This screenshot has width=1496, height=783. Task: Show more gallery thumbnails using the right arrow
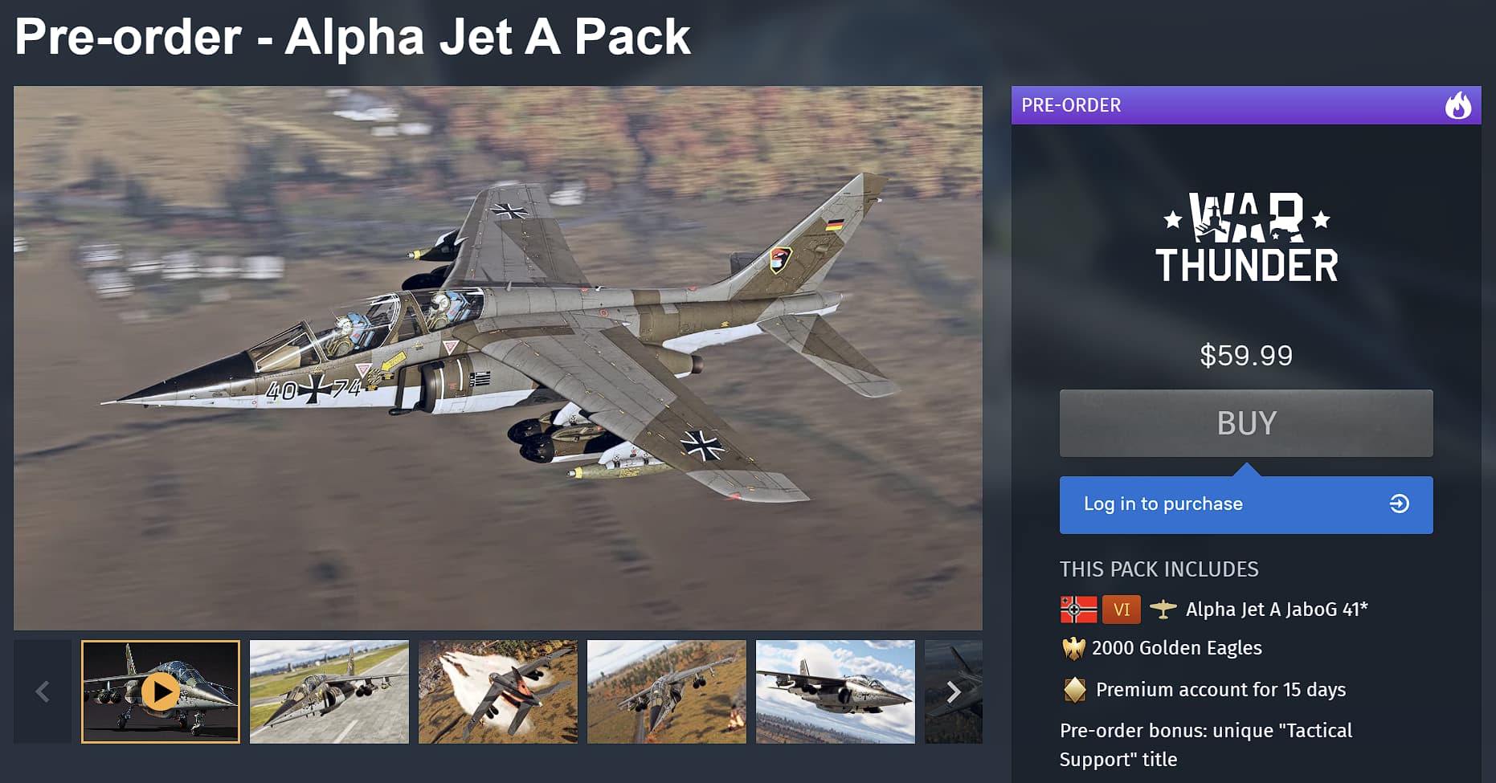coord(954,691)
